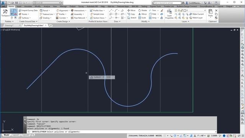245x138 pixels.
Task: Click the command line input
Action: click(x=122, y=132)
